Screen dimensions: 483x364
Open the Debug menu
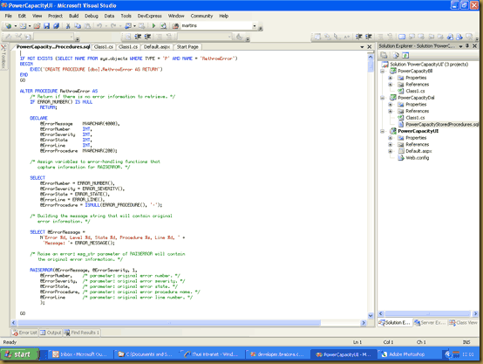(92, 16)
